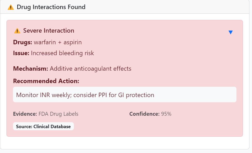Click the bold Issue: label
Viewport: 252px width, 153px height.
coord(21,53)
